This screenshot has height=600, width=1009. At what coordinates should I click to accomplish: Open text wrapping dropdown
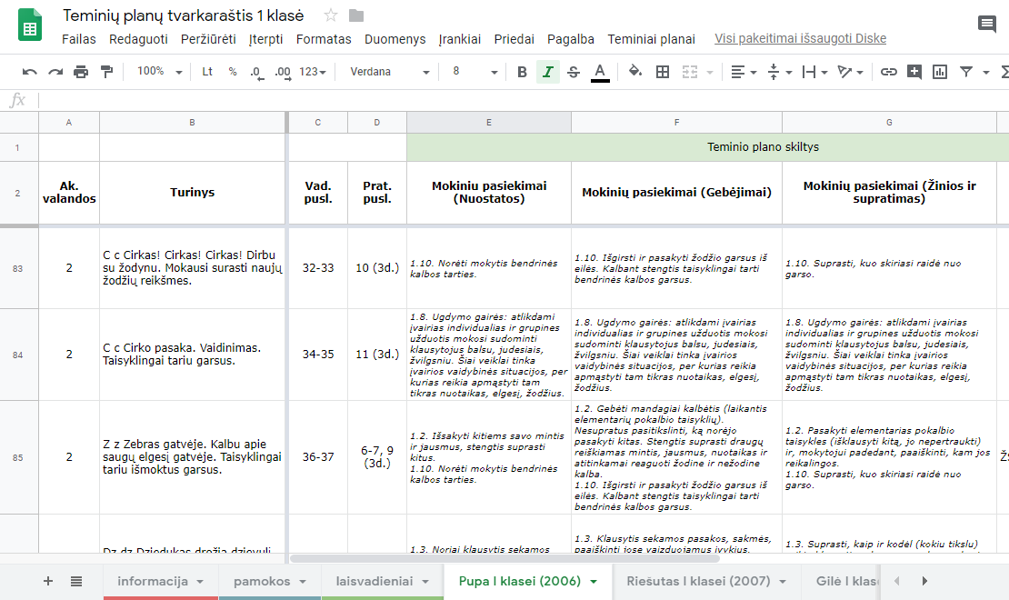point(814,72)
